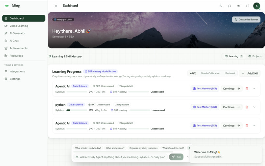Click the bot icon in Ask input

[77, 157]
